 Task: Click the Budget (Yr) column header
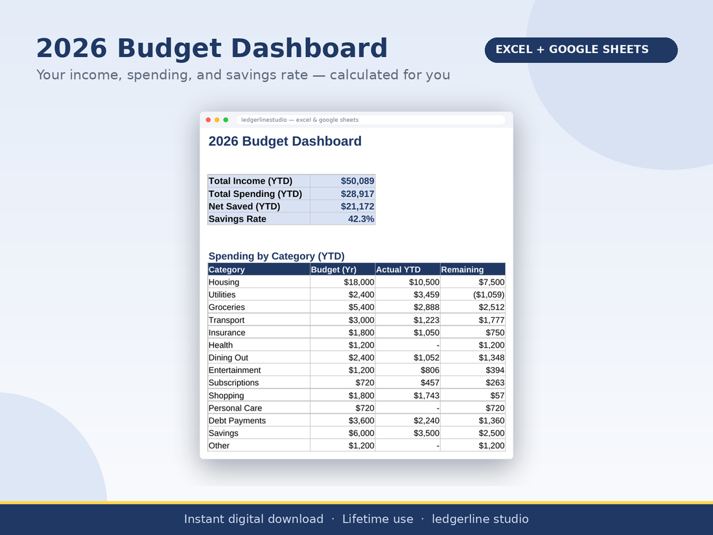tap(343, 269)
